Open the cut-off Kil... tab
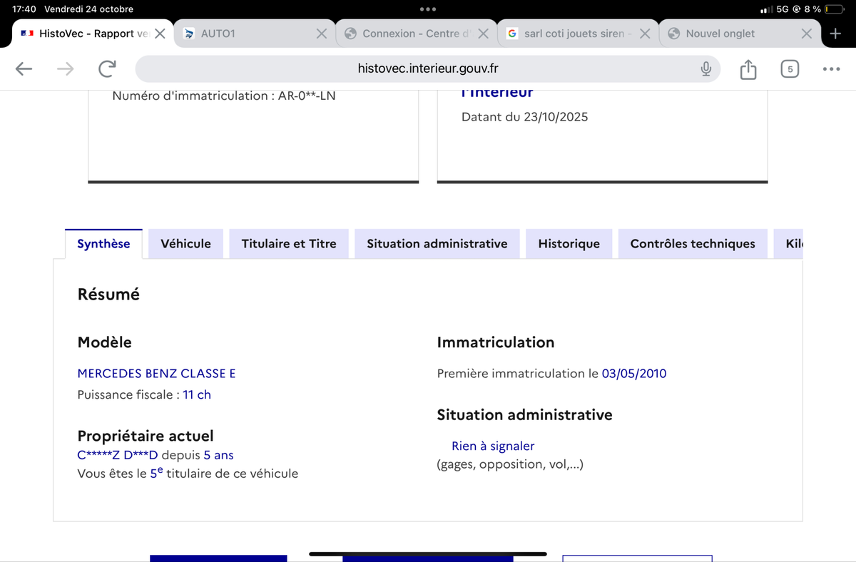 789,244
